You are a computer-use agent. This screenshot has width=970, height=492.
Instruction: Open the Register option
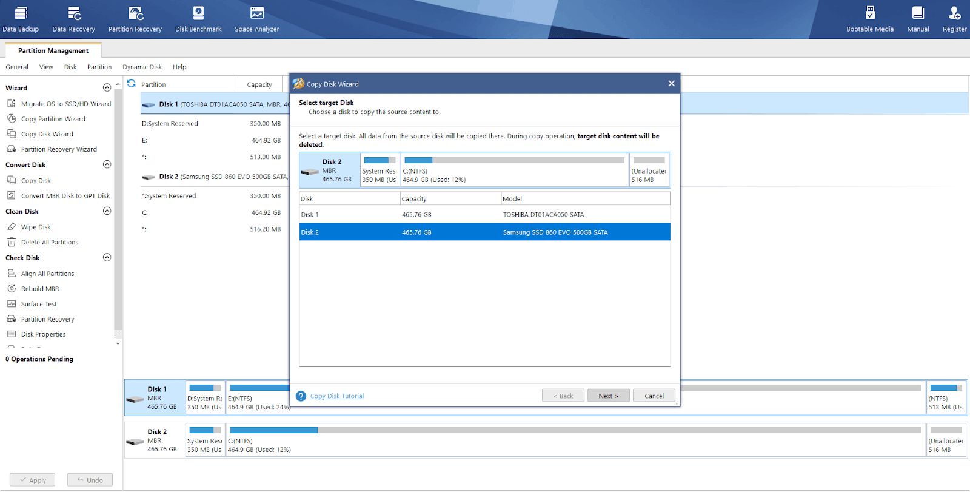click(954, 19)
